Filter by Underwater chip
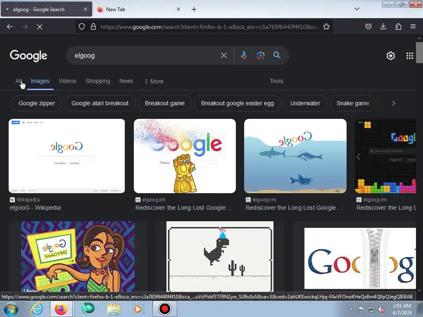 coord(305,103)
